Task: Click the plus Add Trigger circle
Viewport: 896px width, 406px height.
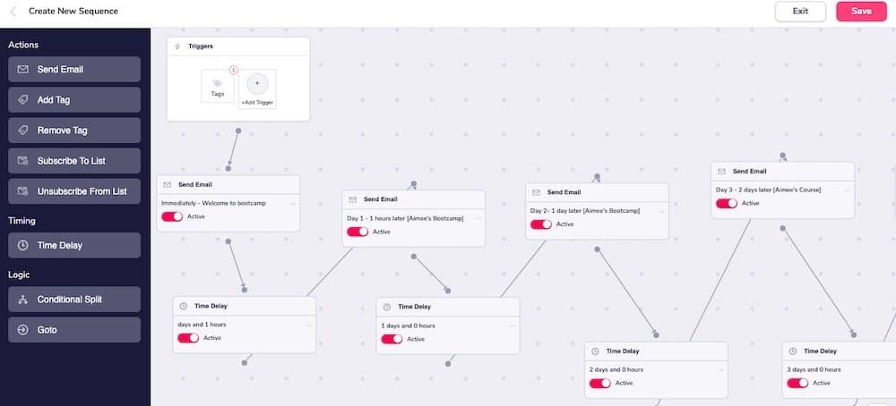Action: coord(256,83)
